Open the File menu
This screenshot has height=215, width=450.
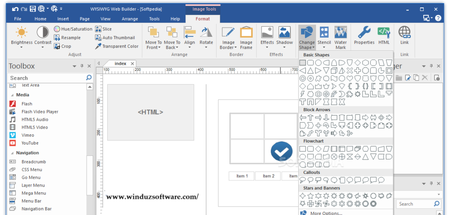18,19
